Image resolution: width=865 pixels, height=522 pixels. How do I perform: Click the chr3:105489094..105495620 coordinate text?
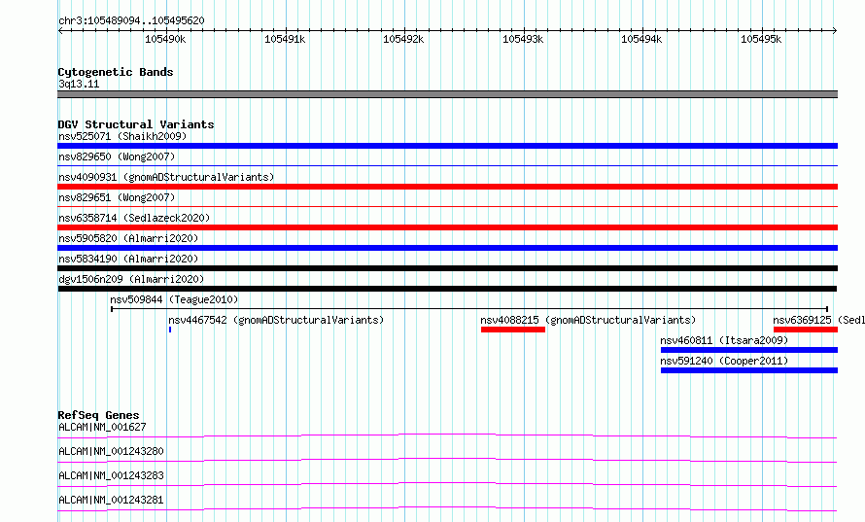131,20
